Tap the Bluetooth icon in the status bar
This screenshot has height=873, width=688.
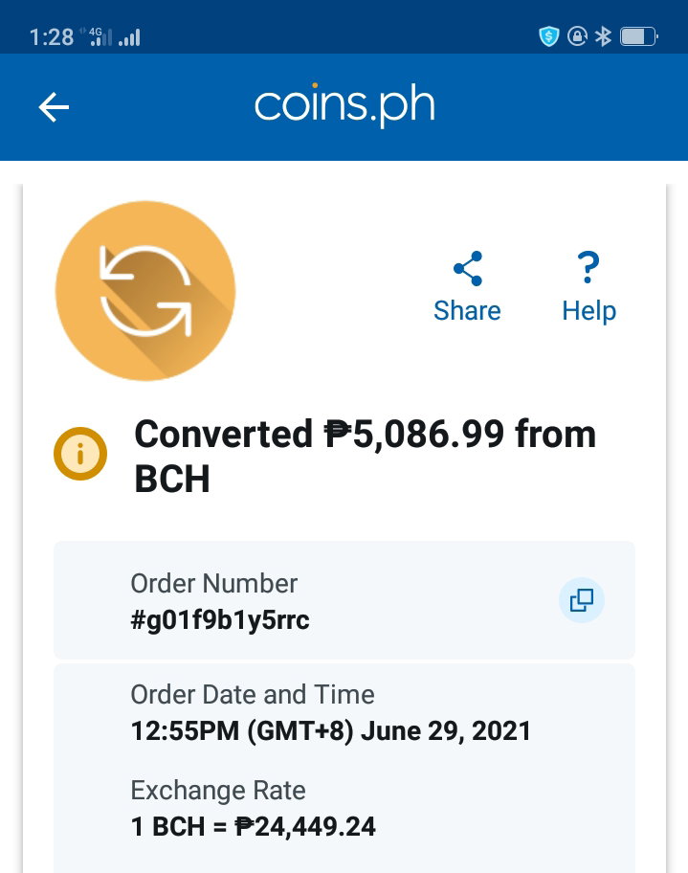(603, 36)
